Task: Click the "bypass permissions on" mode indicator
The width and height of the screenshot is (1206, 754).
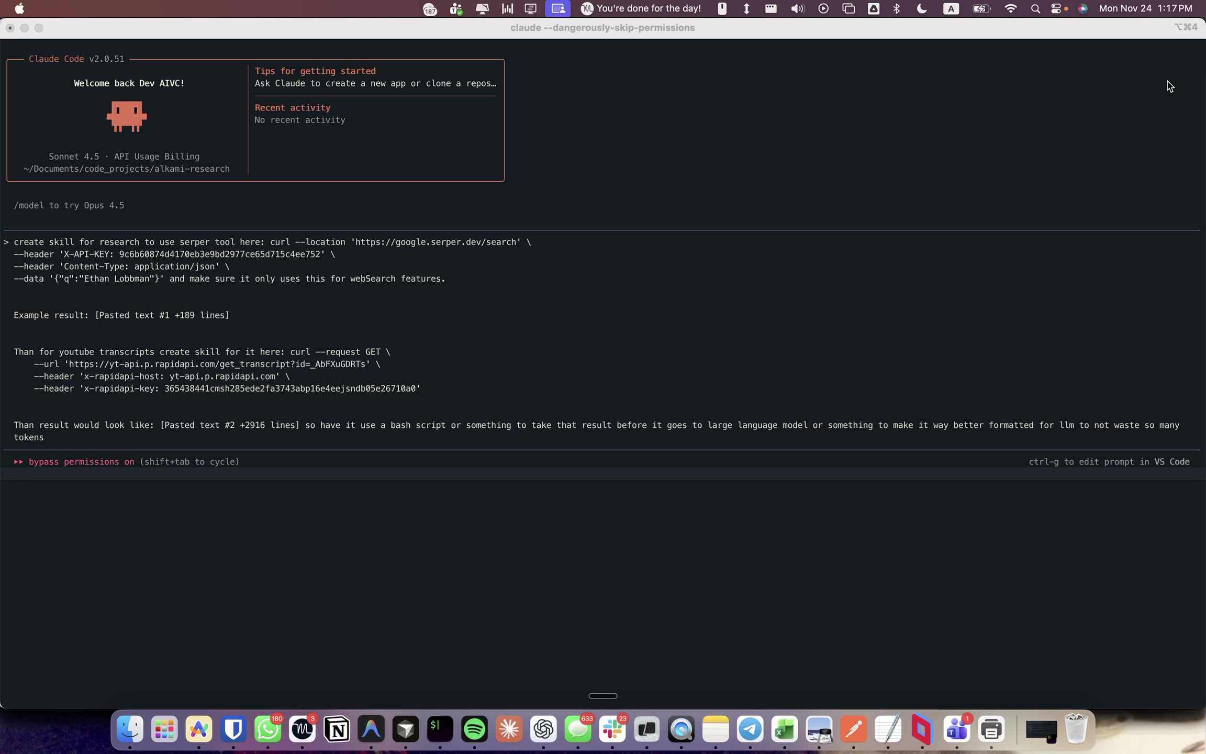Action: [81, 462]
